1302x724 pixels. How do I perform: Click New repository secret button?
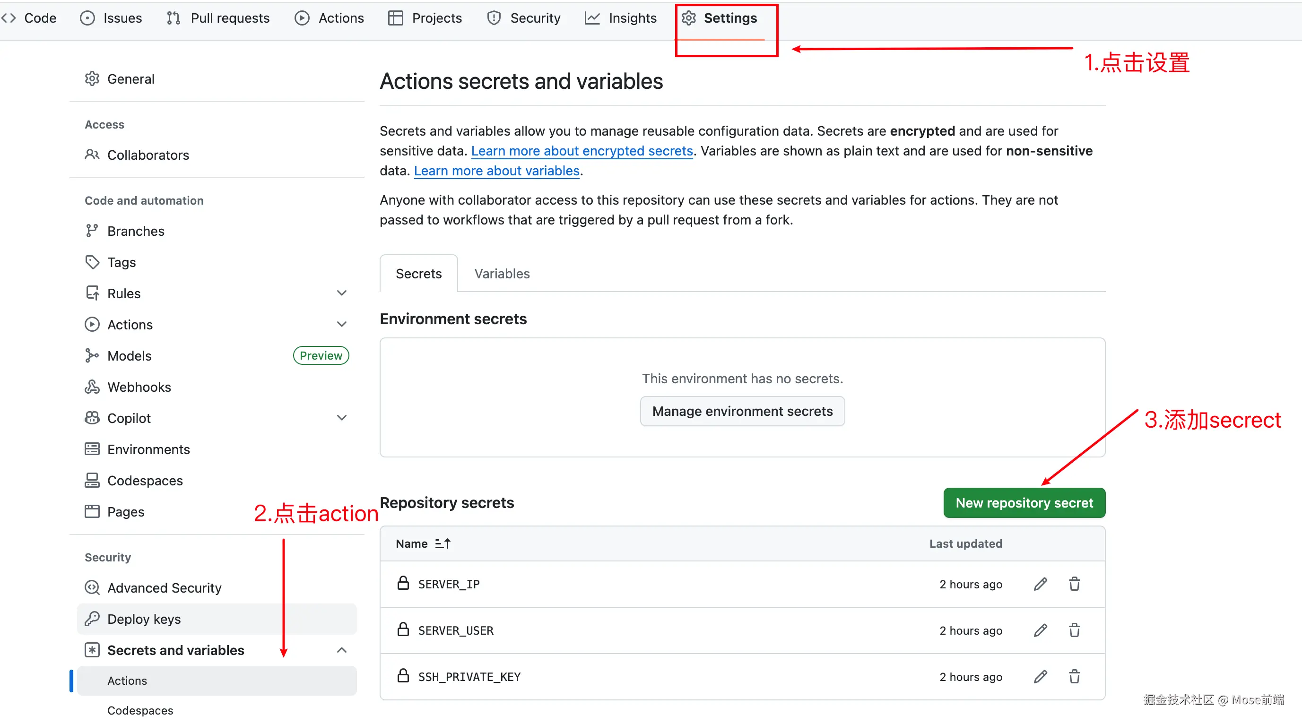pyautogui.click(x=1024, y=503)
